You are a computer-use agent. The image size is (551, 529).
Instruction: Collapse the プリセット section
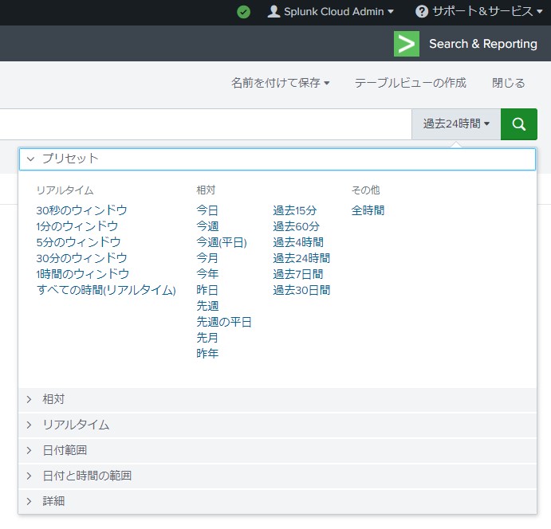pos(277,159)
